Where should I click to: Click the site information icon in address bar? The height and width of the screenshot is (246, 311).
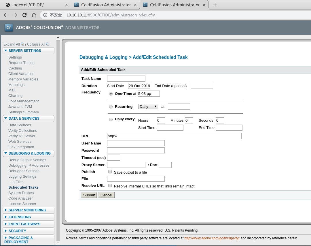pos(45,15)
